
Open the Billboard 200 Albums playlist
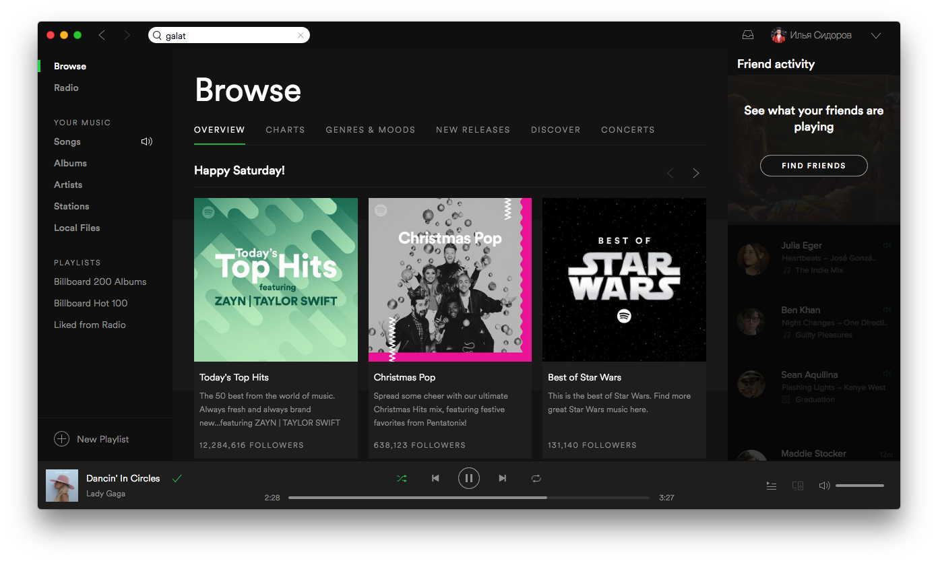click(x=100, y=281)
